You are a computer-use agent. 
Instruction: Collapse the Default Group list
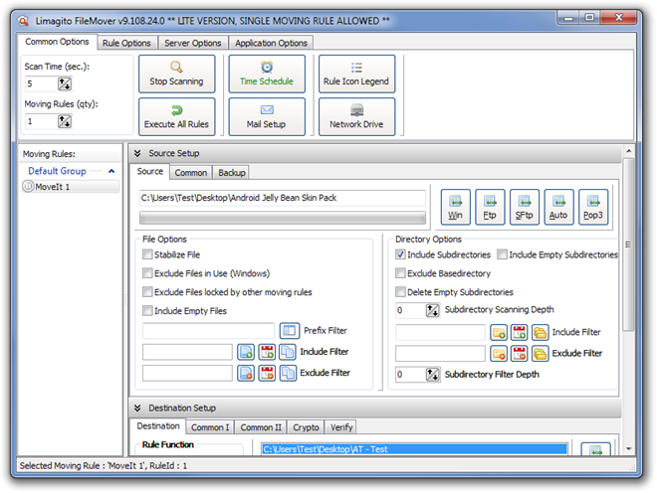pos(111,171)
